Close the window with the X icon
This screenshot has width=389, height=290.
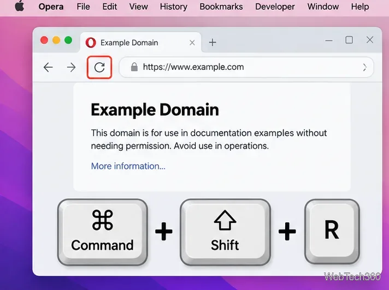coord(370,40)
